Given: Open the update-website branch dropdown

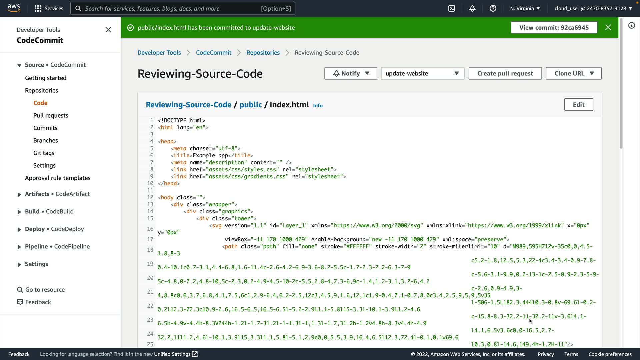Looking at the screenshot, I should [x=422, y=73].
